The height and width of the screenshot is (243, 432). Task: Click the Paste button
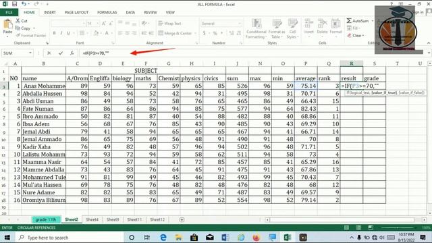coord(7,27)
